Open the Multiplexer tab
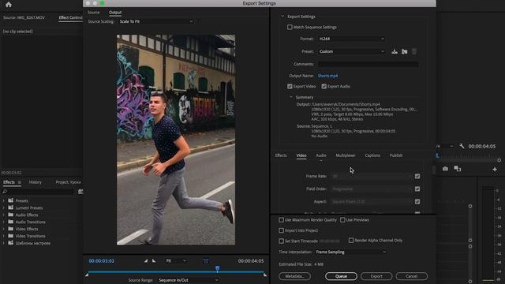This screenshot has height=284, width=505. click(346, 155)
